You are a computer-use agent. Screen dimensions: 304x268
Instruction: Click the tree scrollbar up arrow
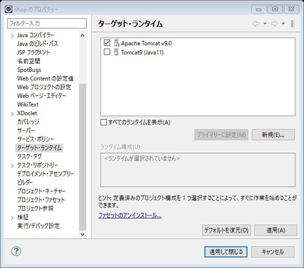pyautogui.click(x=83, y=35)
